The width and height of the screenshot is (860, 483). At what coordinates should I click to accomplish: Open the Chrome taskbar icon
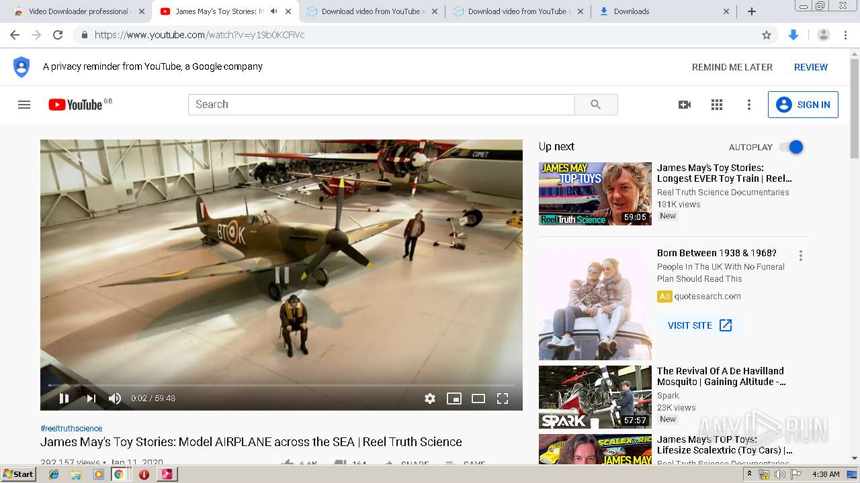pyautogui.click(x=118, y=474)
